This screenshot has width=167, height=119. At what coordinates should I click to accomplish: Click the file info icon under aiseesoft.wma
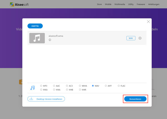coord(50,40)
